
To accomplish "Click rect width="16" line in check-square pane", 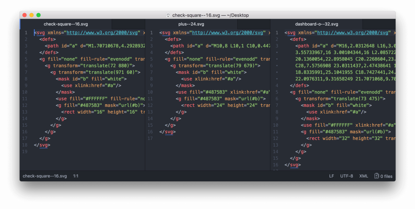I will click(103, 112).
